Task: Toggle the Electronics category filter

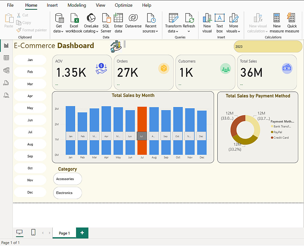Action: click(x=67, y=193)
